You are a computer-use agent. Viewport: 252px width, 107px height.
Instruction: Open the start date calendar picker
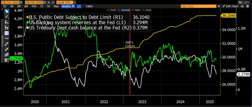point(21,2)
